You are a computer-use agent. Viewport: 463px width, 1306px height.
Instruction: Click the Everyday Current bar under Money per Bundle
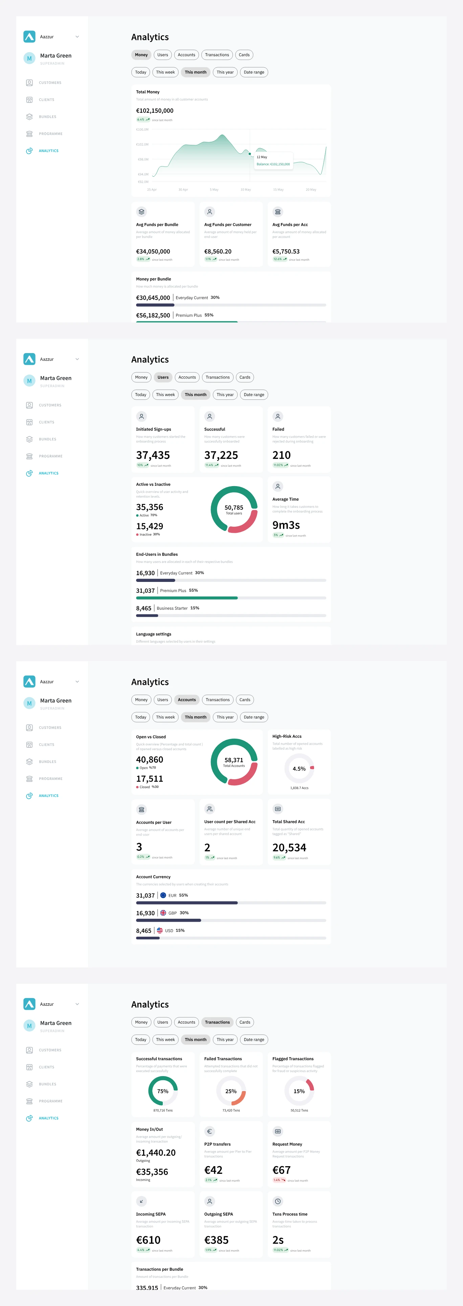(231, 305)
